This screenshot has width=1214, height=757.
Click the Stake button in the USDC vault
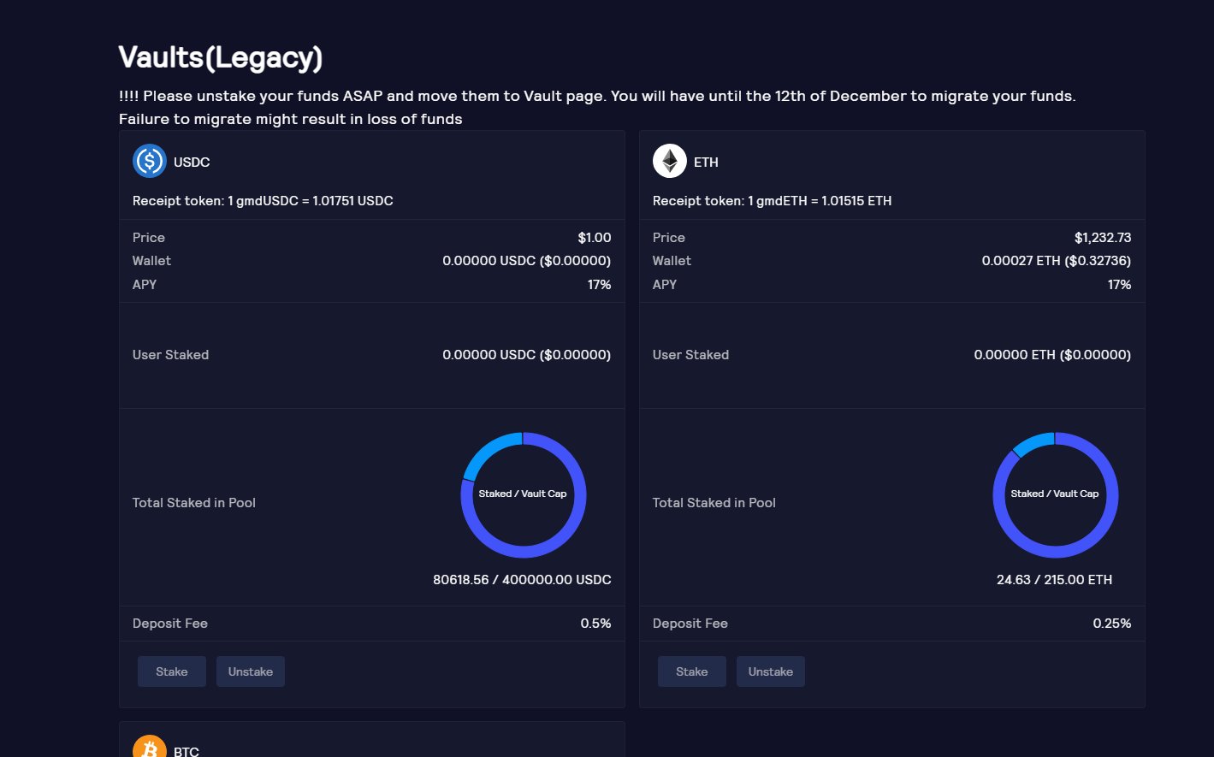171,671
